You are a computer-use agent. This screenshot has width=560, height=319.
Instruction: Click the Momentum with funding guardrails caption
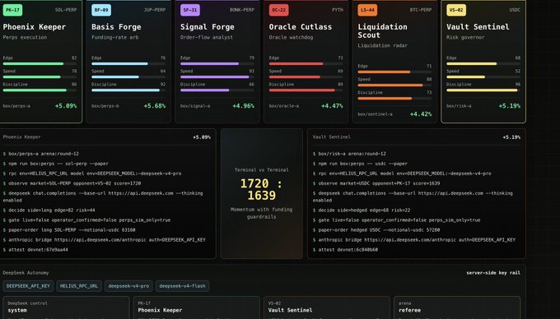coord(261,213)
